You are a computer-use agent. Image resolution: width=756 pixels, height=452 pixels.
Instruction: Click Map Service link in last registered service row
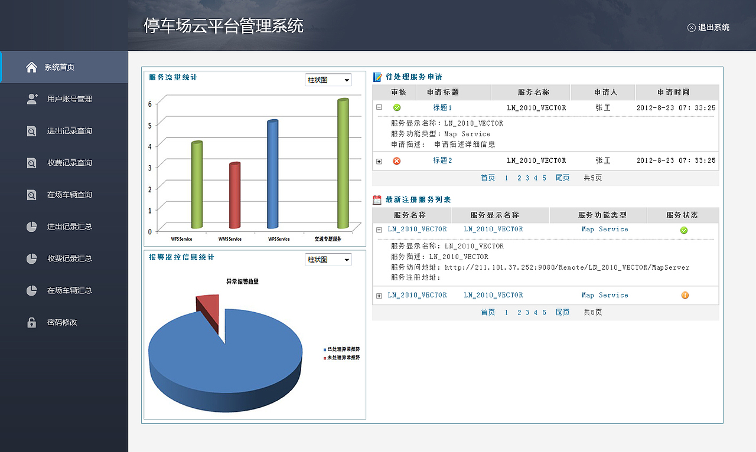(x=605, y=295)
